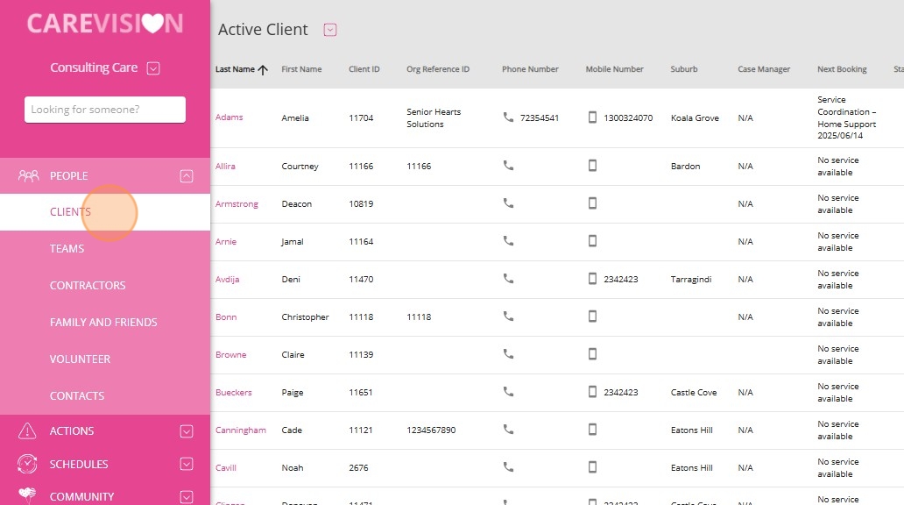Click the phone icon in Adams row
904x505 pixels.
508,117
